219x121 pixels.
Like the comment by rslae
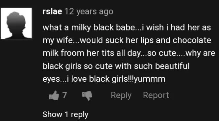54,95
